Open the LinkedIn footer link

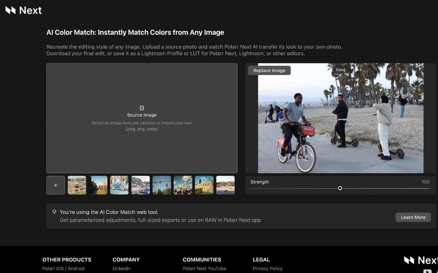pyautogui.click(x=121, y=269)
